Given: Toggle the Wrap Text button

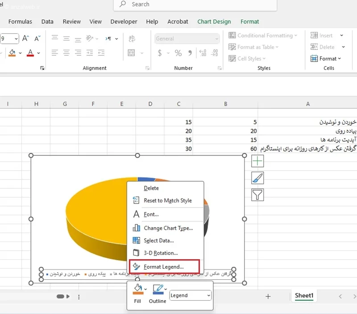Looking at the screenshot, I should (131, 39).
